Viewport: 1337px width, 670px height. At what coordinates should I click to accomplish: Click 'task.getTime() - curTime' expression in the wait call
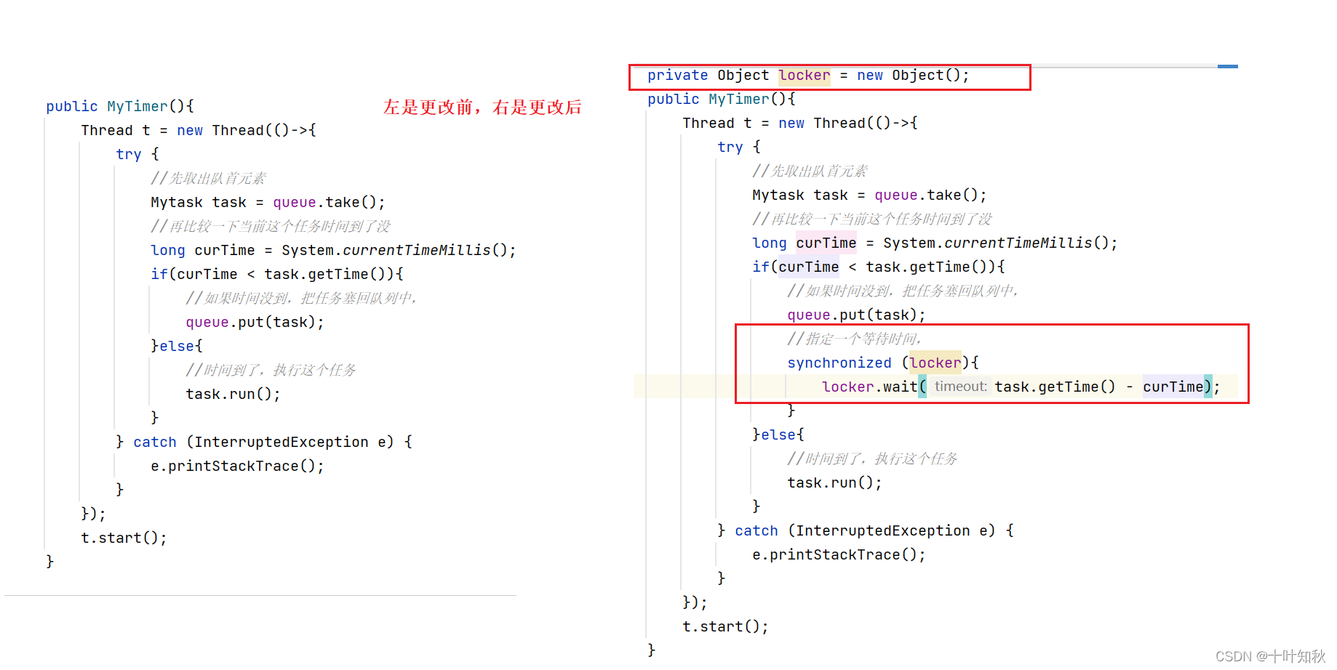click(x=1099, y=387)
